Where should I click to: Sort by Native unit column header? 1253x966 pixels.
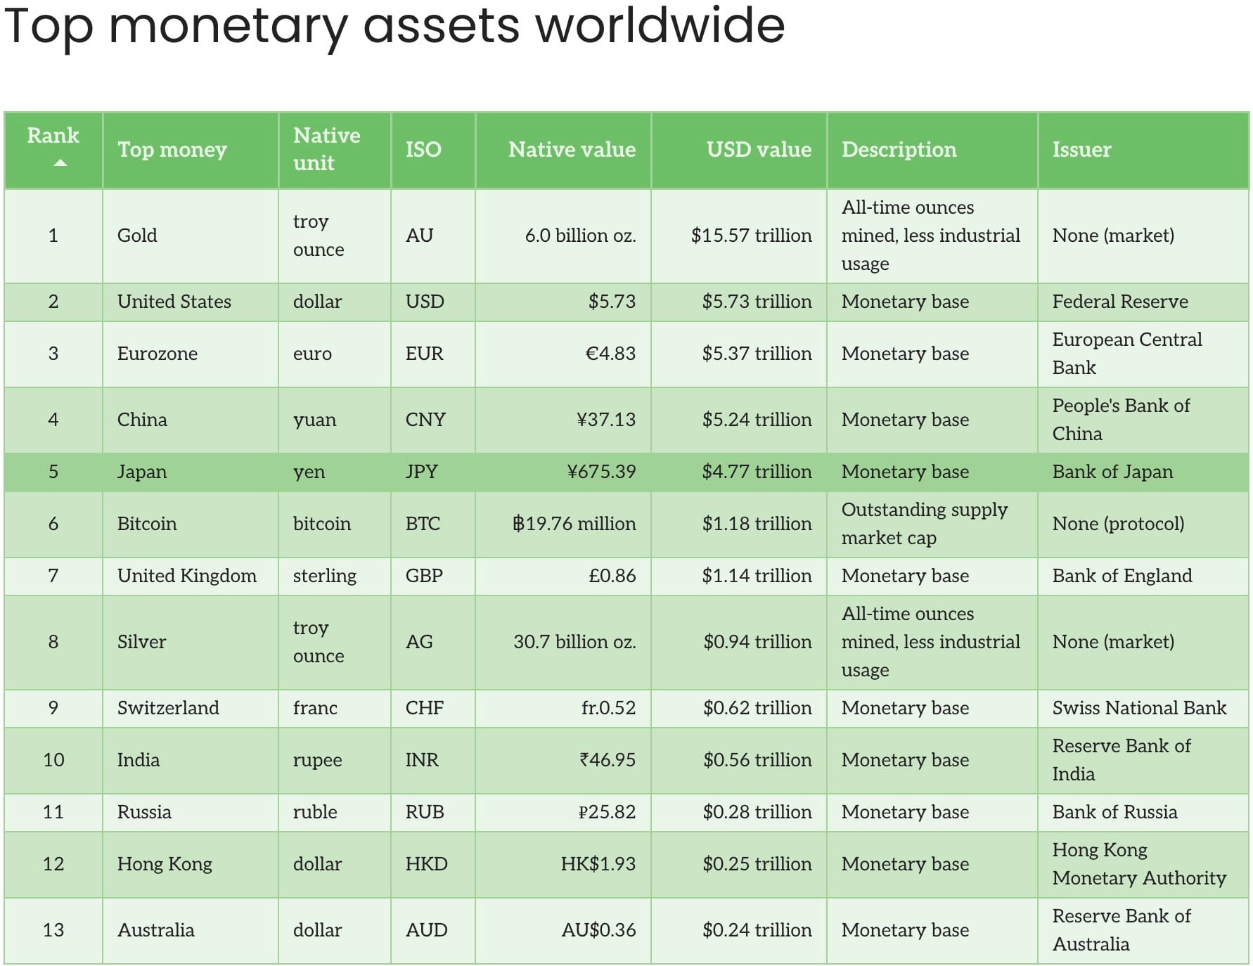(x=335, y=150)
